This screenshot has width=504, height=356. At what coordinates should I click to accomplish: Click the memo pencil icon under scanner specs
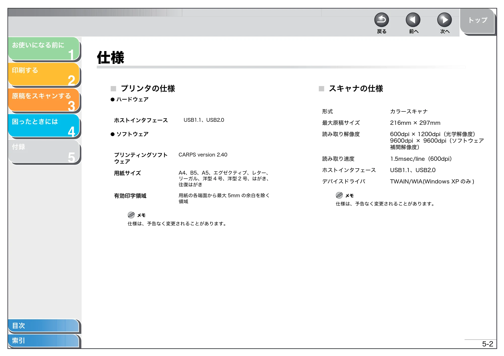click(339, 195)
